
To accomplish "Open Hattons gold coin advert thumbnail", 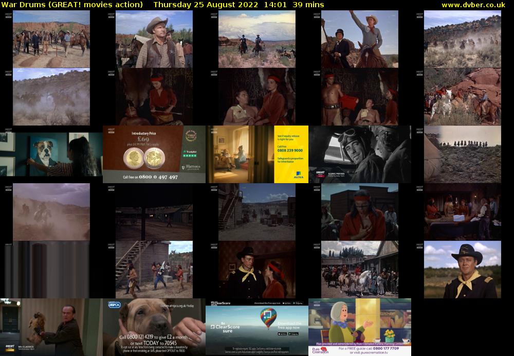I will [154, 154].
